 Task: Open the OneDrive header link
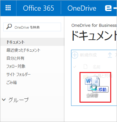click(x=82, y=8)
